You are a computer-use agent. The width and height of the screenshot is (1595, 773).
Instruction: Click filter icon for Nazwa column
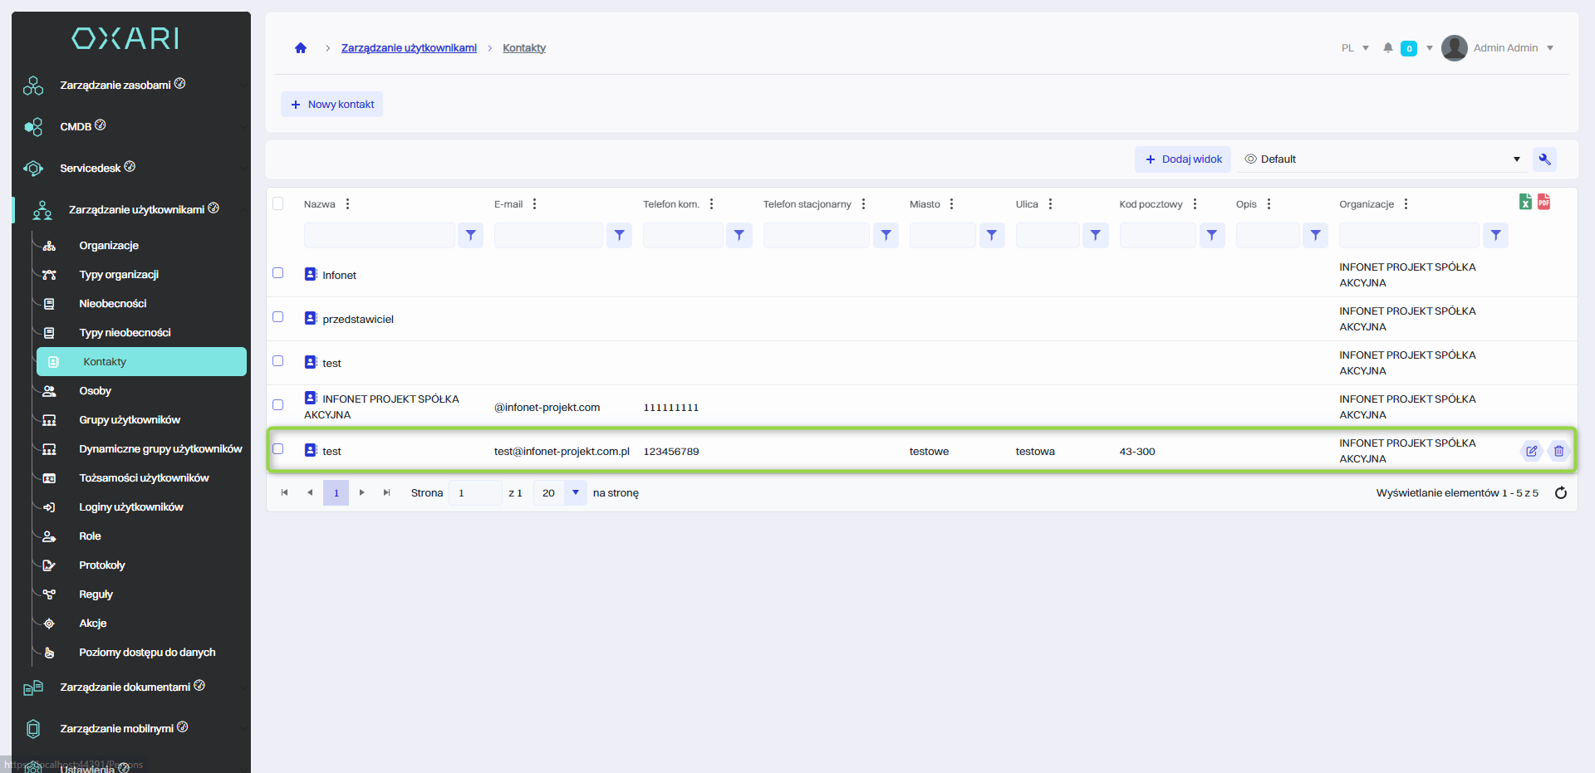pos(470,236)
